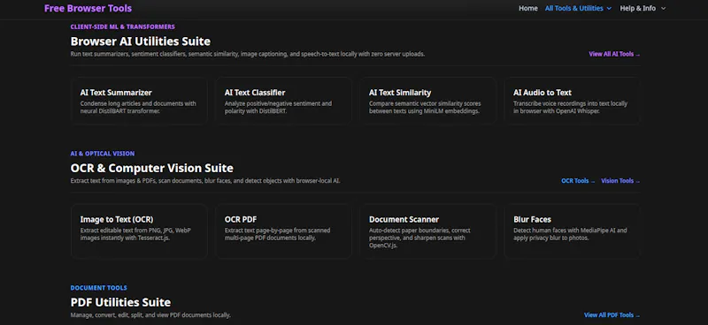Screen dimensions: 708x325
Task: Select text 'Extract text page-by-page from scanned'
Action: [277, 231]
